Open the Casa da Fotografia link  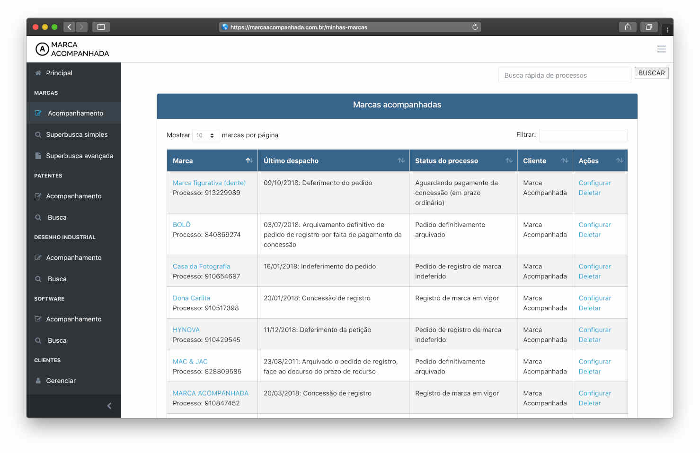coord(201,266)
